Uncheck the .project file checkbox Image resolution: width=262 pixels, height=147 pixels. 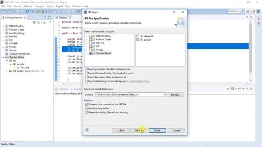pos(138,40)
